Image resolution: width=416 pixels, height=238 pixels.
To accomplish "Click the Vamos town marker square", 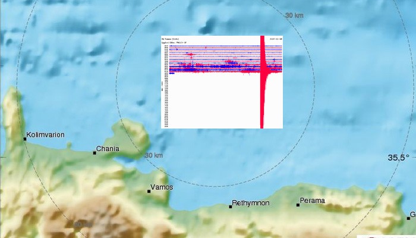I will pyautogui.click(x=149, y=191).
